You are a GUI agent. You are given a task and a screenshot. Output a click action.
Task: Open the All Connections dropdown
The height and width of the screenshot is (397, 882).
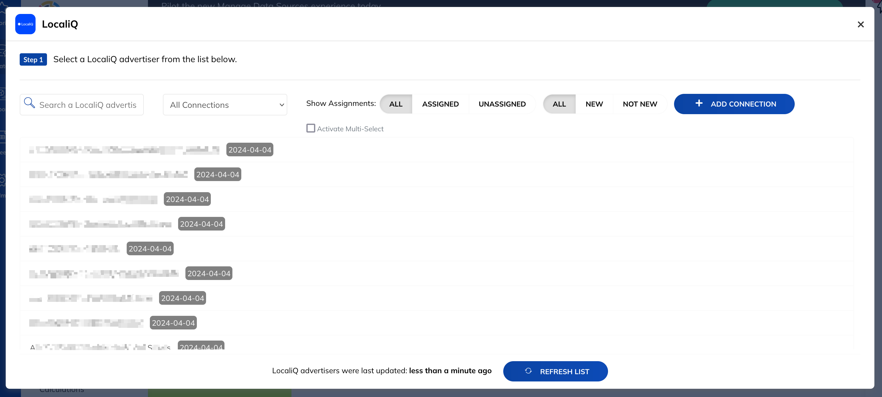coord(225,105)
